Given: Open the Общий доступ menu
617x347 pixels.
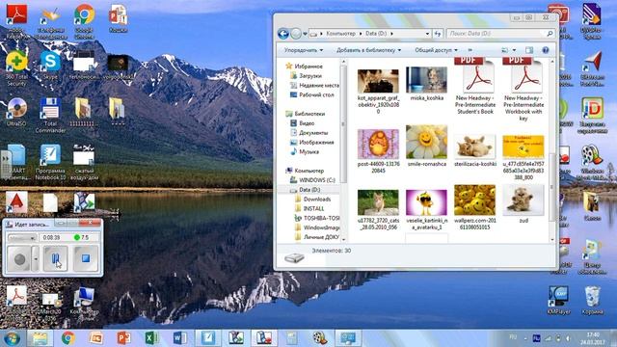Looking at the screenshot, I should (x=436, y=50).
